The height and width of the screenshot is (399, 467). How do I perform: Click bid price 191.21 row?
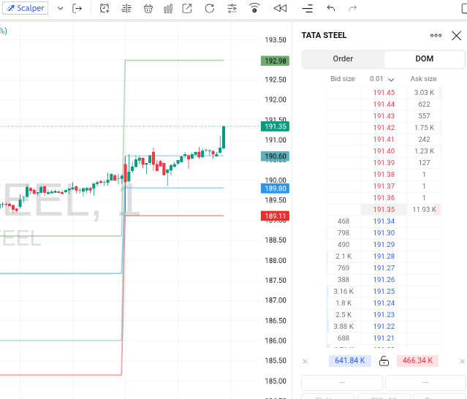(384, 338)
